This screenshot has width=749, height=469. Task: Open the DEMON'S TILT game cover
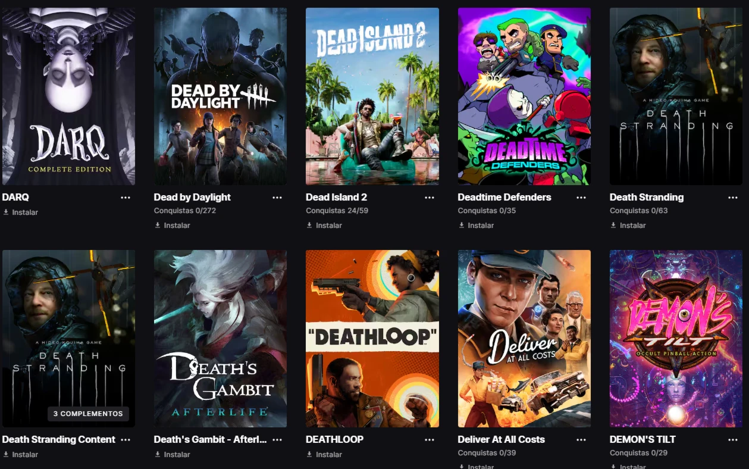coord(676,339)
